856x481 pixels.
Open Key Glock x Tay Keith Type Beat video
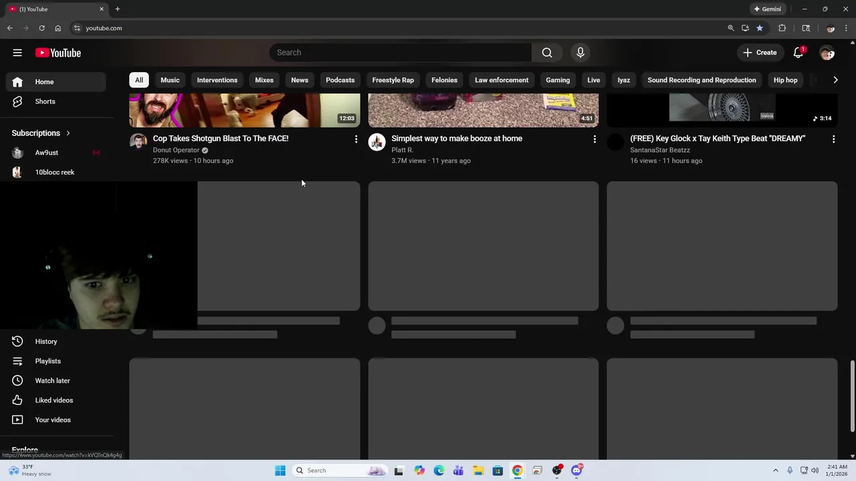click(x=718, y=138)
